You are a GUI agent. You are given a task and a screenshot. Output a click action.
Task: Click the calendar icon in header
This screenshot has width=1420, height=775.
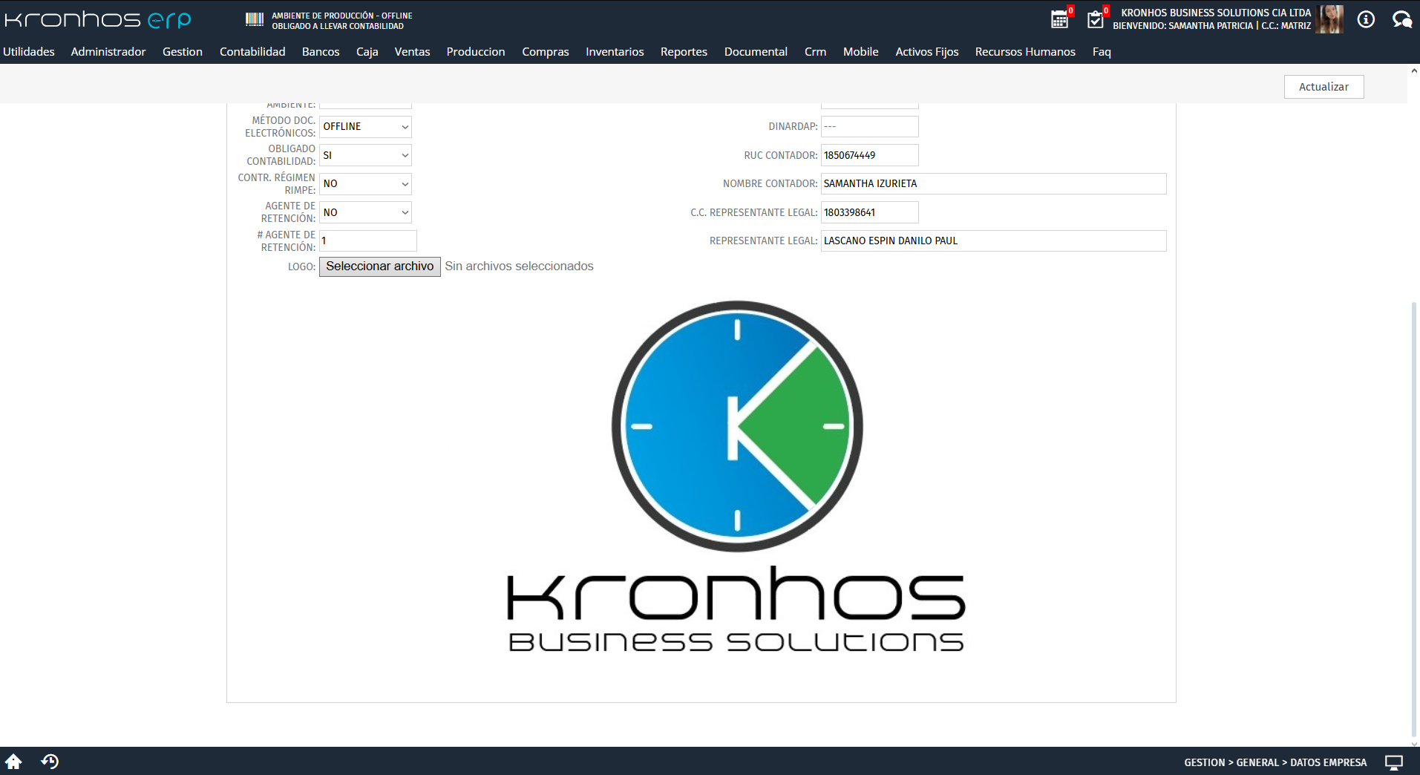(1059, 20)
